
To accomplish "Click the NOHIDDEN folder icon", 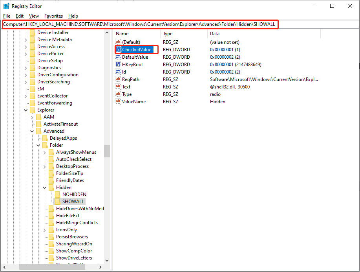I will pyautogui.click(x=57, y=195).
